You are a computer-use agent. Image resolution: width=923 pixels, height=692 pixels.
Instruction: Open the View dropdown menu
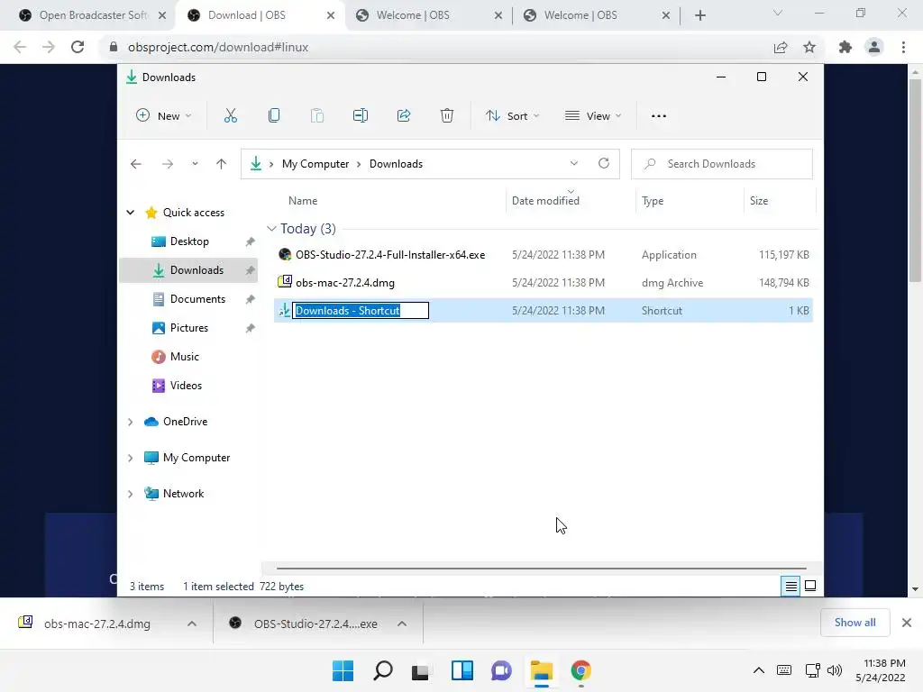click(593, 116)
